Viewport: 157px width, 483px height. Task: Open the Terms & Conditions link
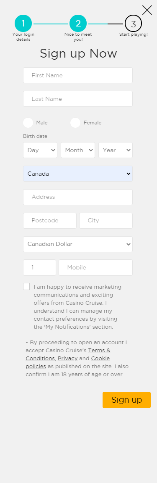pos(68,354)
